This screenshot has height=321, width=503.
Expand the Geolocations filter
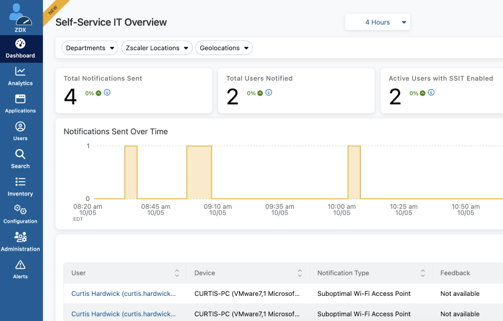coord(224,48)
